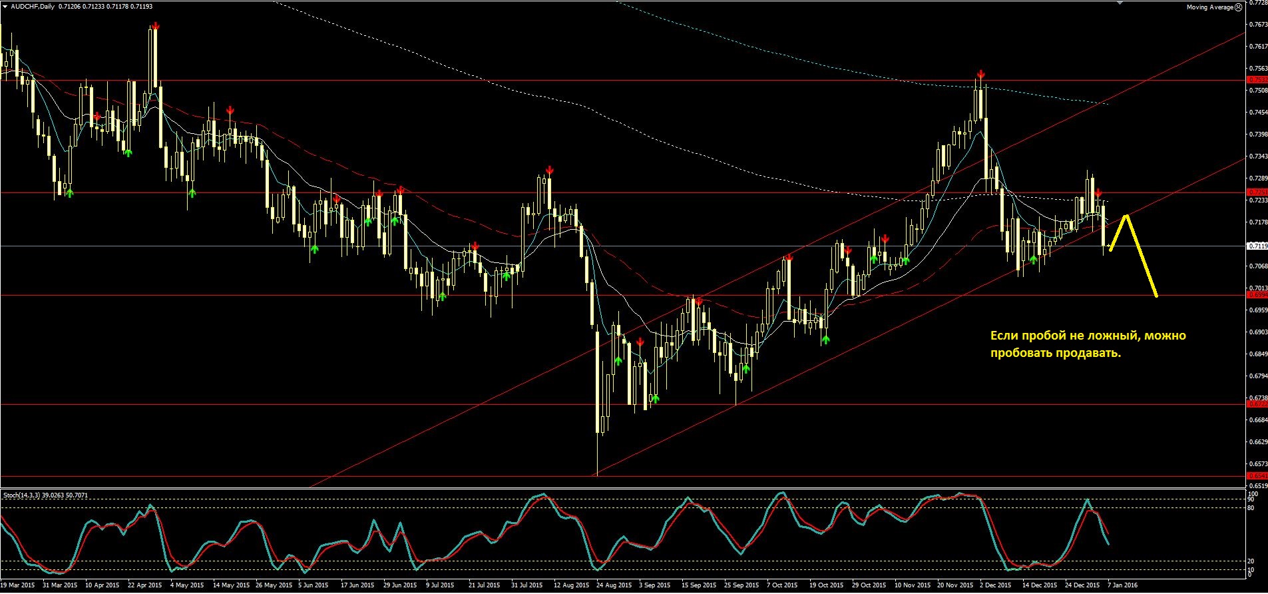Click price scale label 0.7178
1268x594 pixels.
(x=1258, y=222)
